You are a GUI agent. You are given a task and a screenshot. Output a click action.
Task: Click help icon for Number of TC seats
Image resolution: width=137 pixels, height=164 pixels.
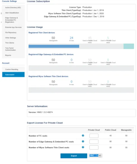click(x=83, y=136)
